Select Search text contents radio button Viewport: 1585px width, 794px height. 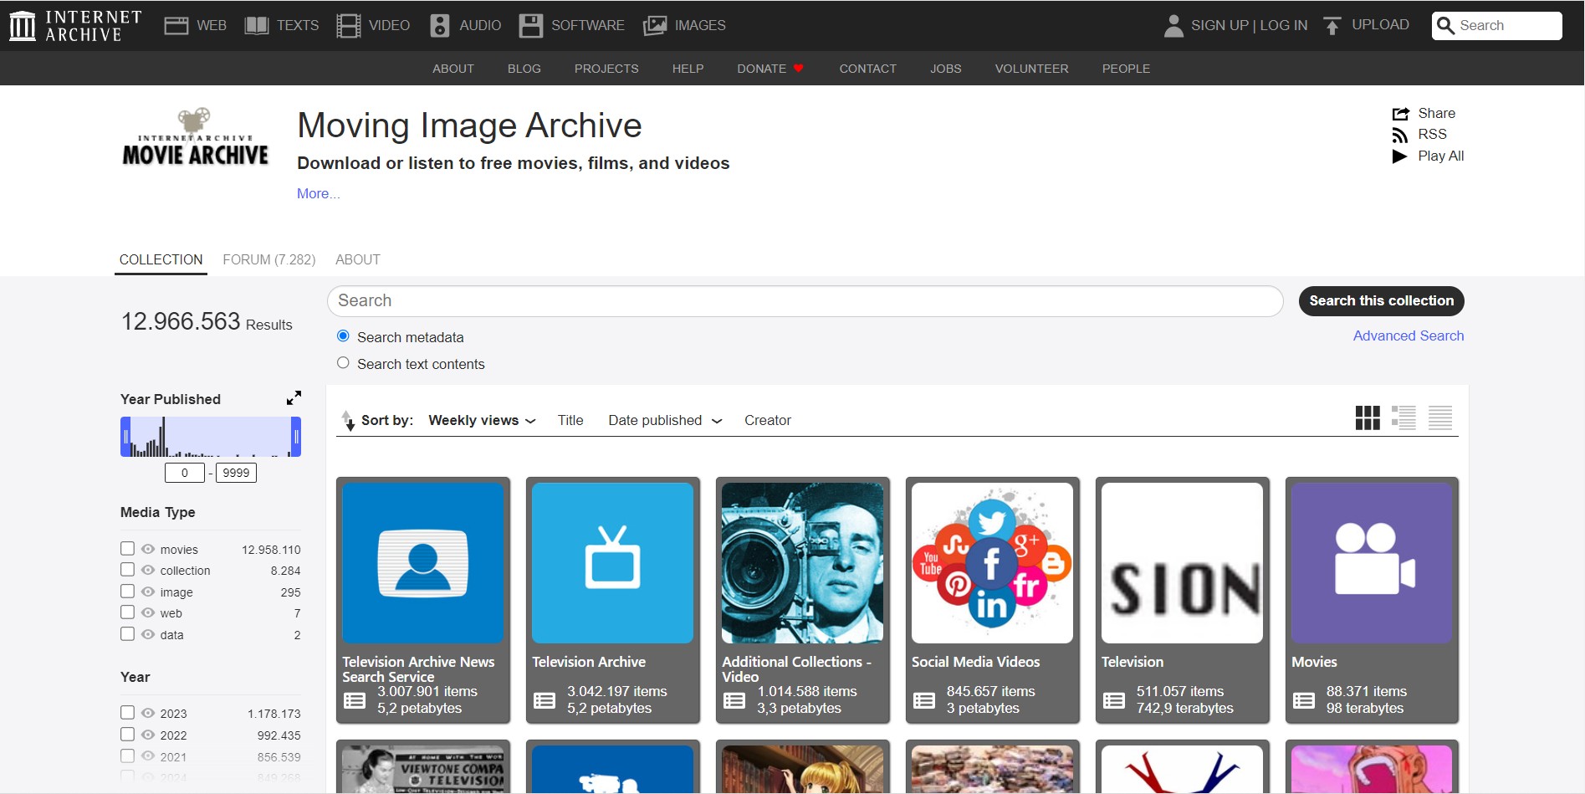pyautogui.click(x=343, y=363)
